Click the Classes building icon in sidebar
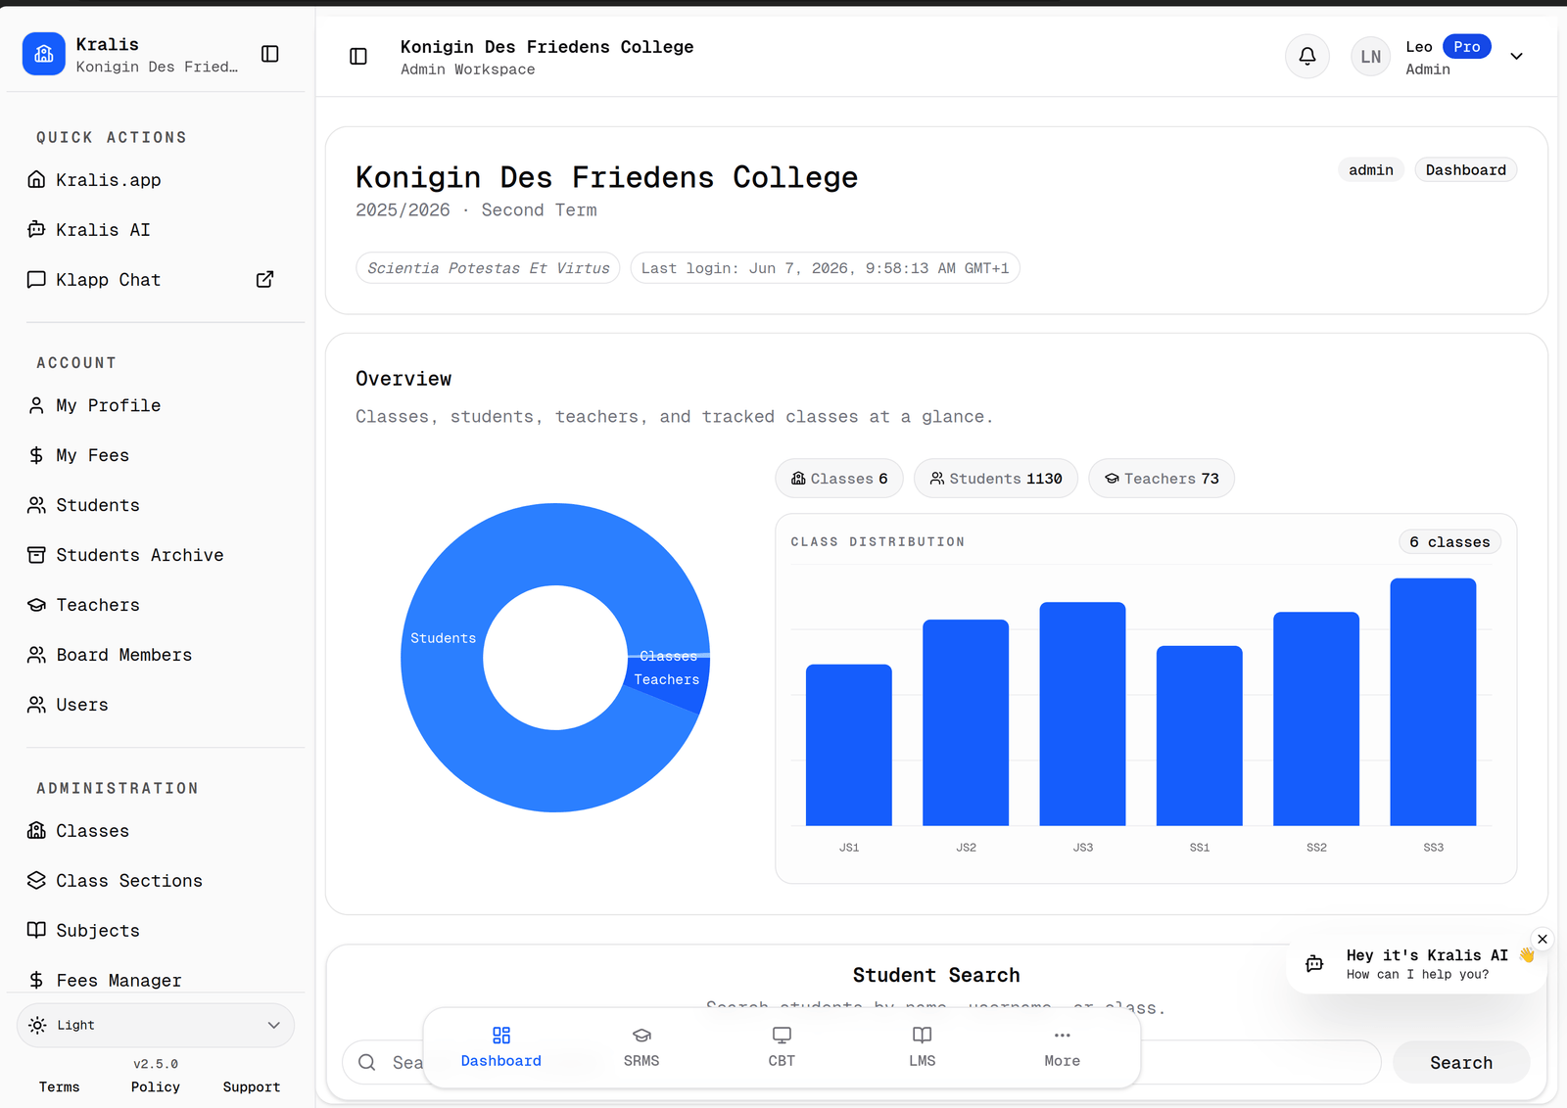Screen dimensions: 1567x1108 [x=36, y=831]
